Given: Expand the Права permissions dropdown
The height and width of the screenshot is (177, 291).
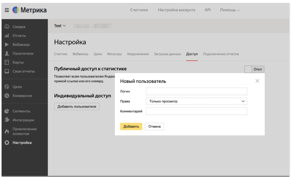Looking at the screenshot, I should pyautogui.click(x=196, y=101).
